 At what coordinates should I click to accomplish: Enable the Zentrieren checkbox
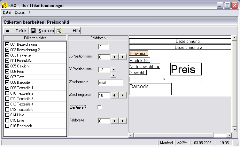point(100,107)
